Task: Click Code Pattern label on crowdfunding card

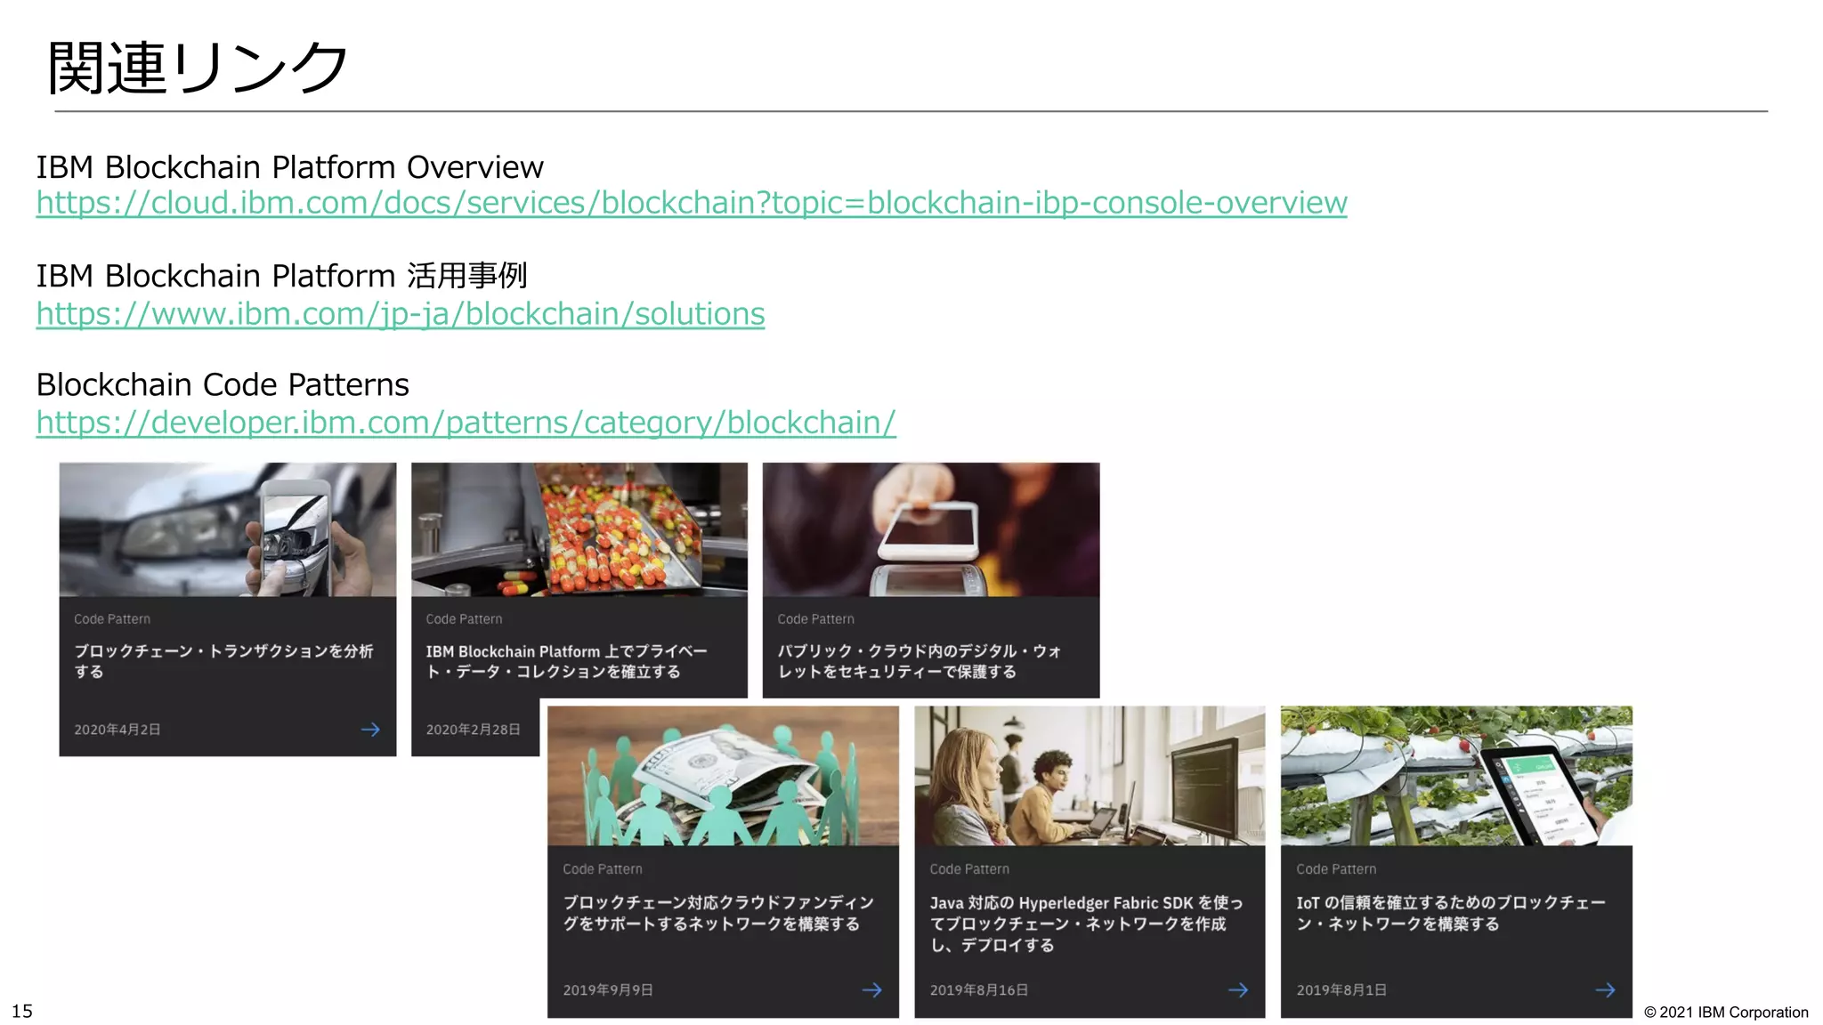Action: [x=603, y=869]
